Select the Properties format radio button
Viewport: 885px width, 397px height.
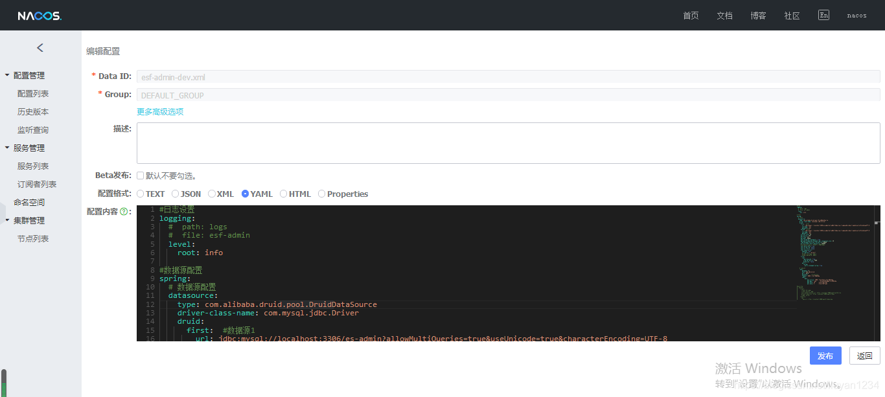[x=321, y=194]
